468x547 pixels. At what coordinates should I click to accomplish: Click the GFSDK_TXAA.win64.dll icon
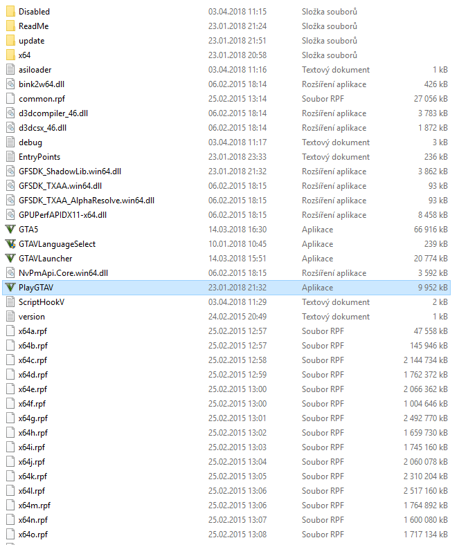[x=10, y=186]
